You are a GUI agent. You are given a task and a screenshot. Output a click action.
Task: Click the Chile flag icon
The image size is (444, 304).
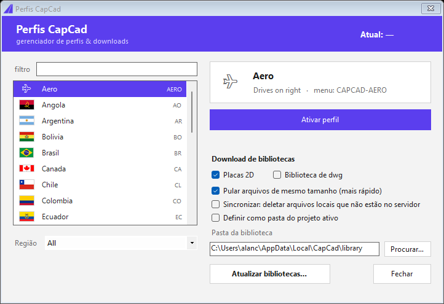tap(26, 185)
